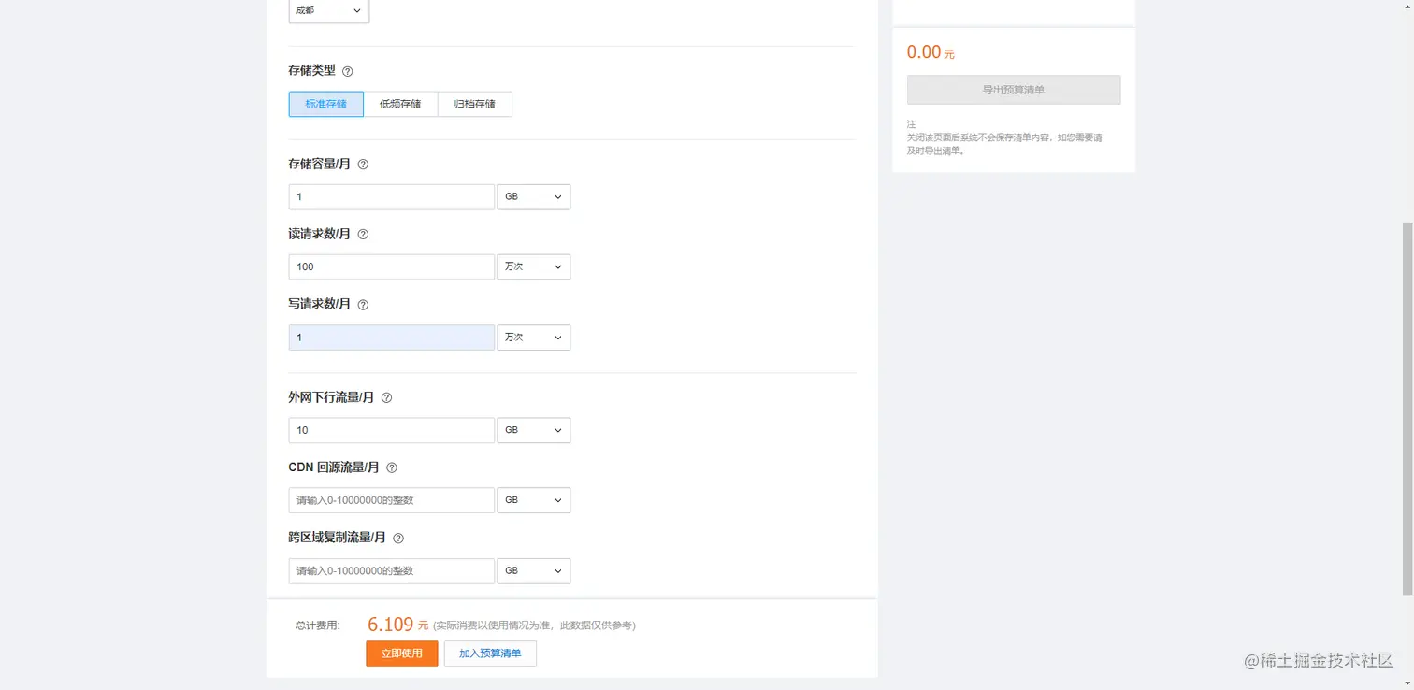Viewport: 1414px width, 690px height.
Task: Open help icon next to CDN 回源流量/月
Action: point(392,467)
